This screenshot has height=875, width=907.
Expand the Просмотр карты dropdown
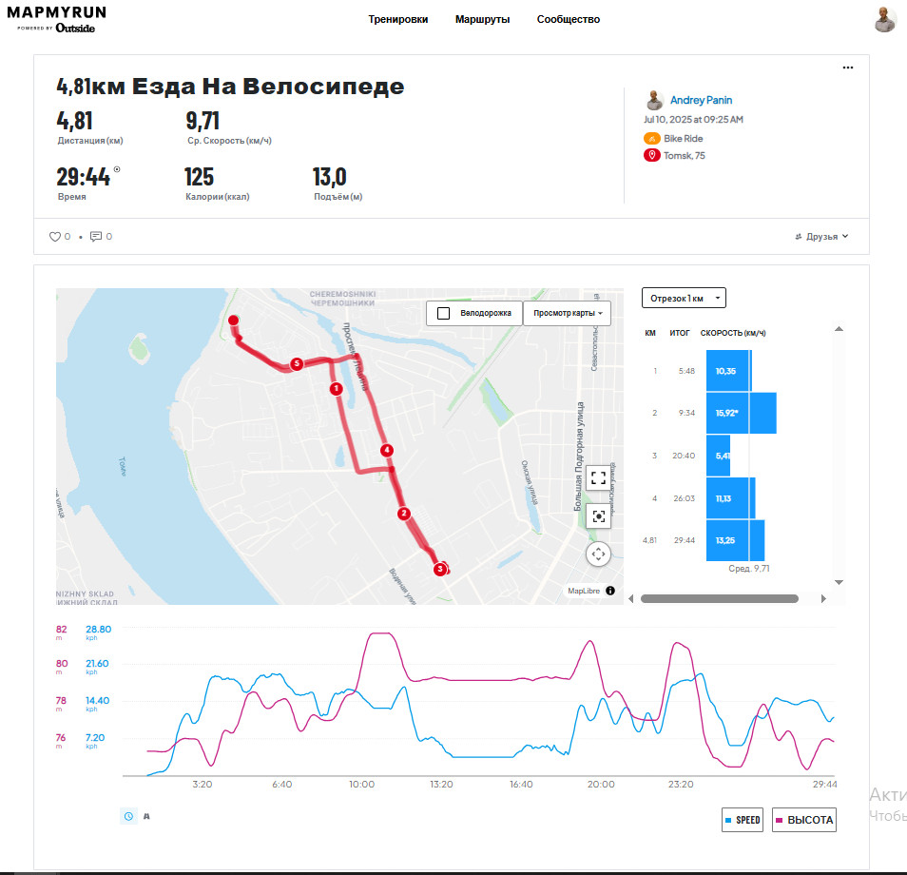pyautogui.click(x=567, y=313)
